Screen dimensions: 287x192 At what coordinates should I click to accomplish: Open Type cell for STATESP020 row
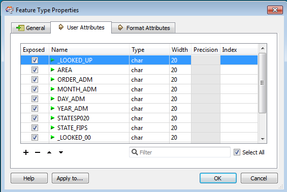tap(149, 118)
